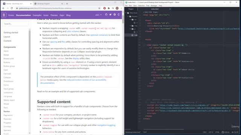Viewport: 241px width, 135px height.
Task: Open Atom's View menu
Action: 135,6
